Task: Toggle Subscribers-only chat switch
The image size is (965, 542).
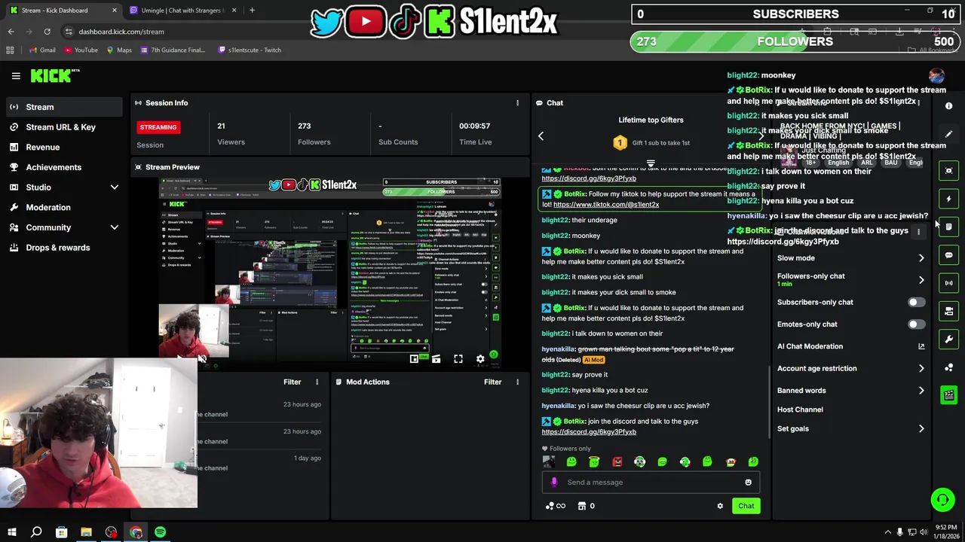Action: click(916, 303)
